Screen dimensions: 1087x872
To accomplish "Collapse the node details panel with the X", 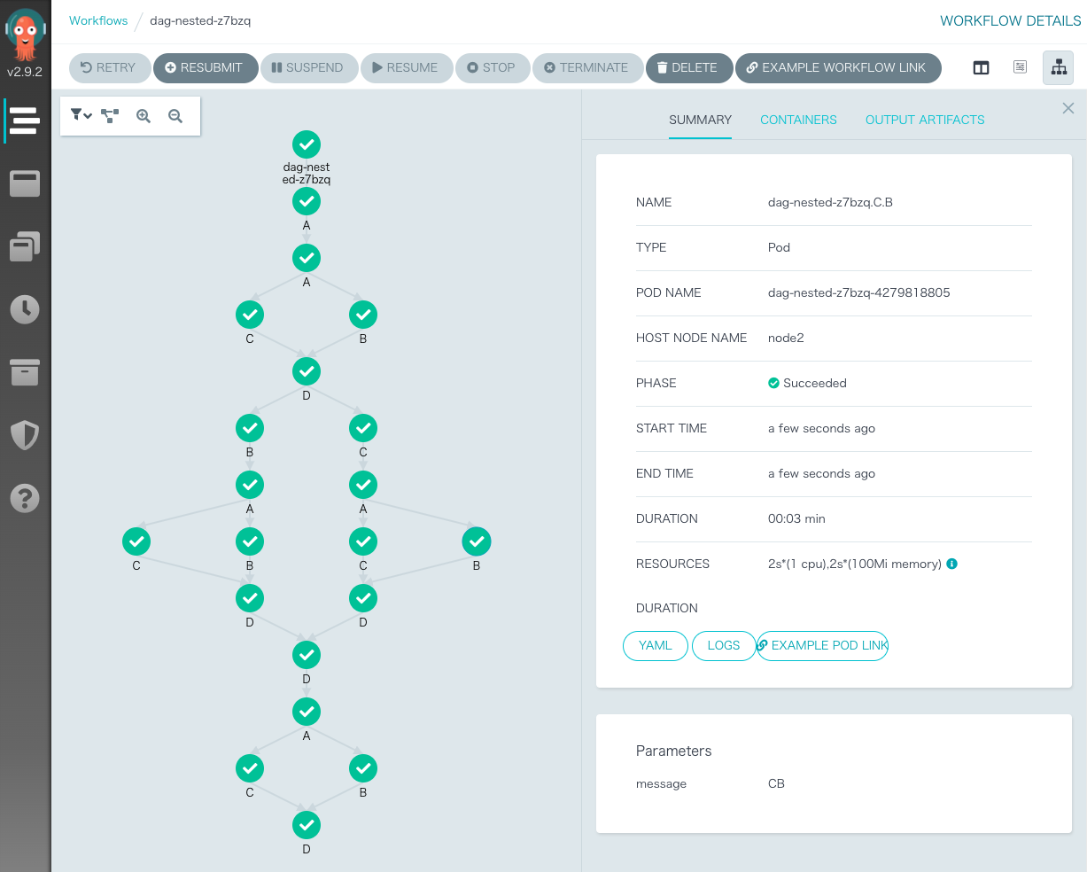I will click(x=1068, y=108).
